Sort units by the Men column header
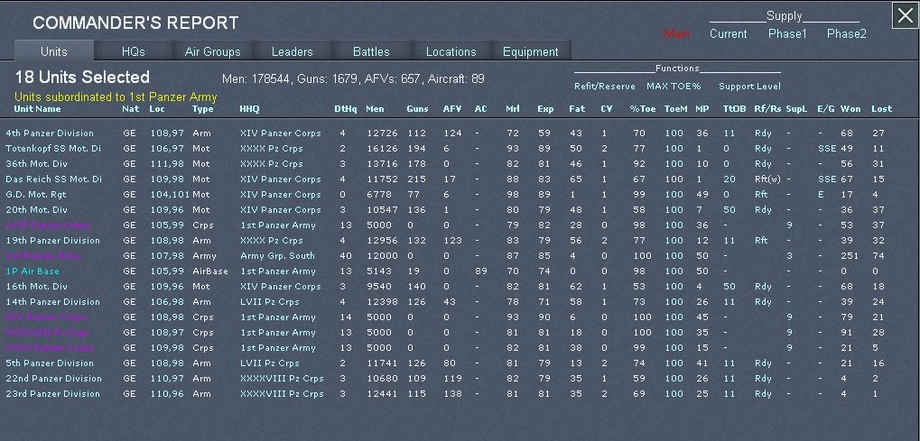The image size is (920, 441). point(374,109)
